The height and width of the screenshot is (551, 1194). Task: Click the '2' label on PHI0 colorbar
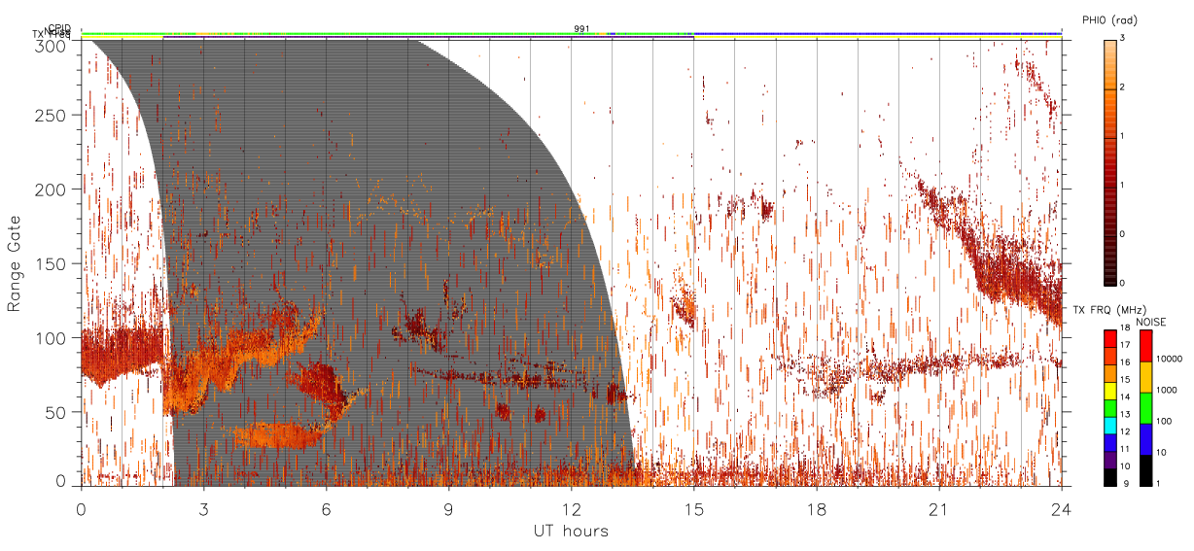[x=1124, y=87]
